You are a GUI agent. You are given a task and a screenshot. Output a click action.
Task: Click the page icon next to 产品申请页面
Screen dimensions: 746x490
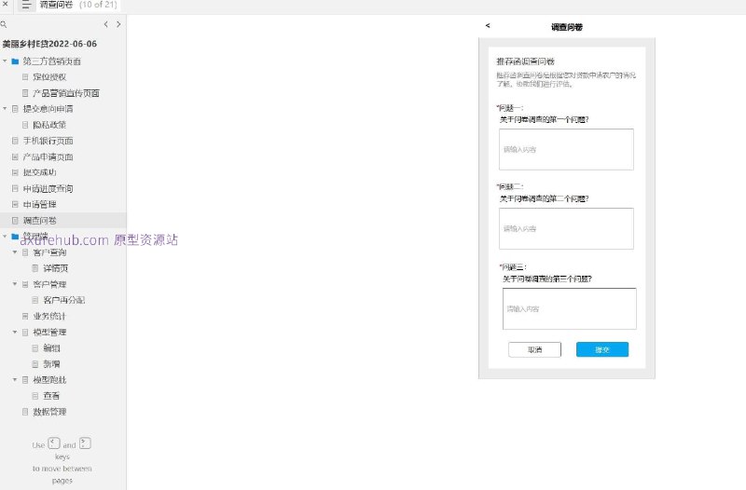15,157
